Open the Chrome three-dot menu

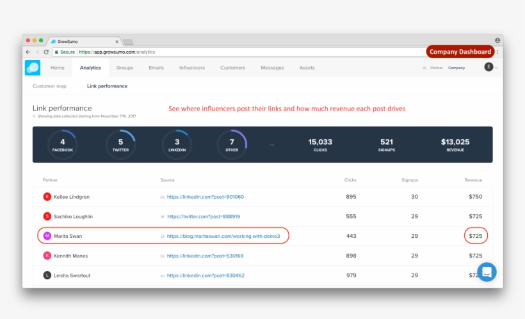pyautogui.click(x=497, y=52)
